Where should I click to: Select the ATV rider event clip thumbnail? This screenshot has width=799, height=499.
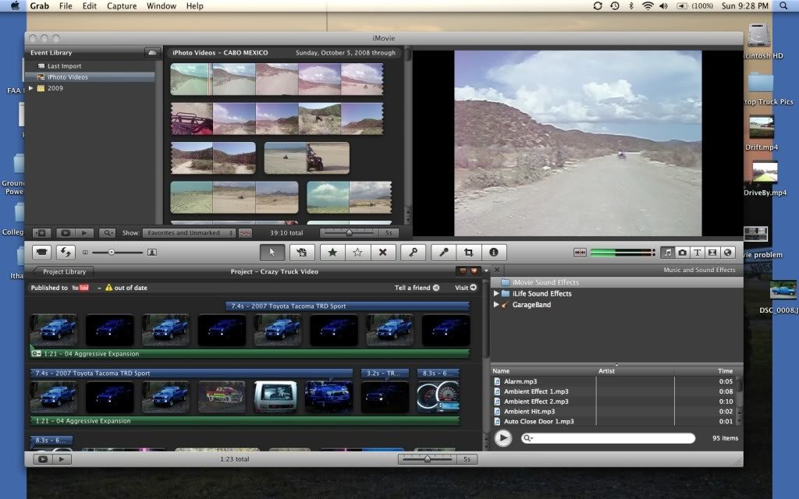click(x=307, y=157)
